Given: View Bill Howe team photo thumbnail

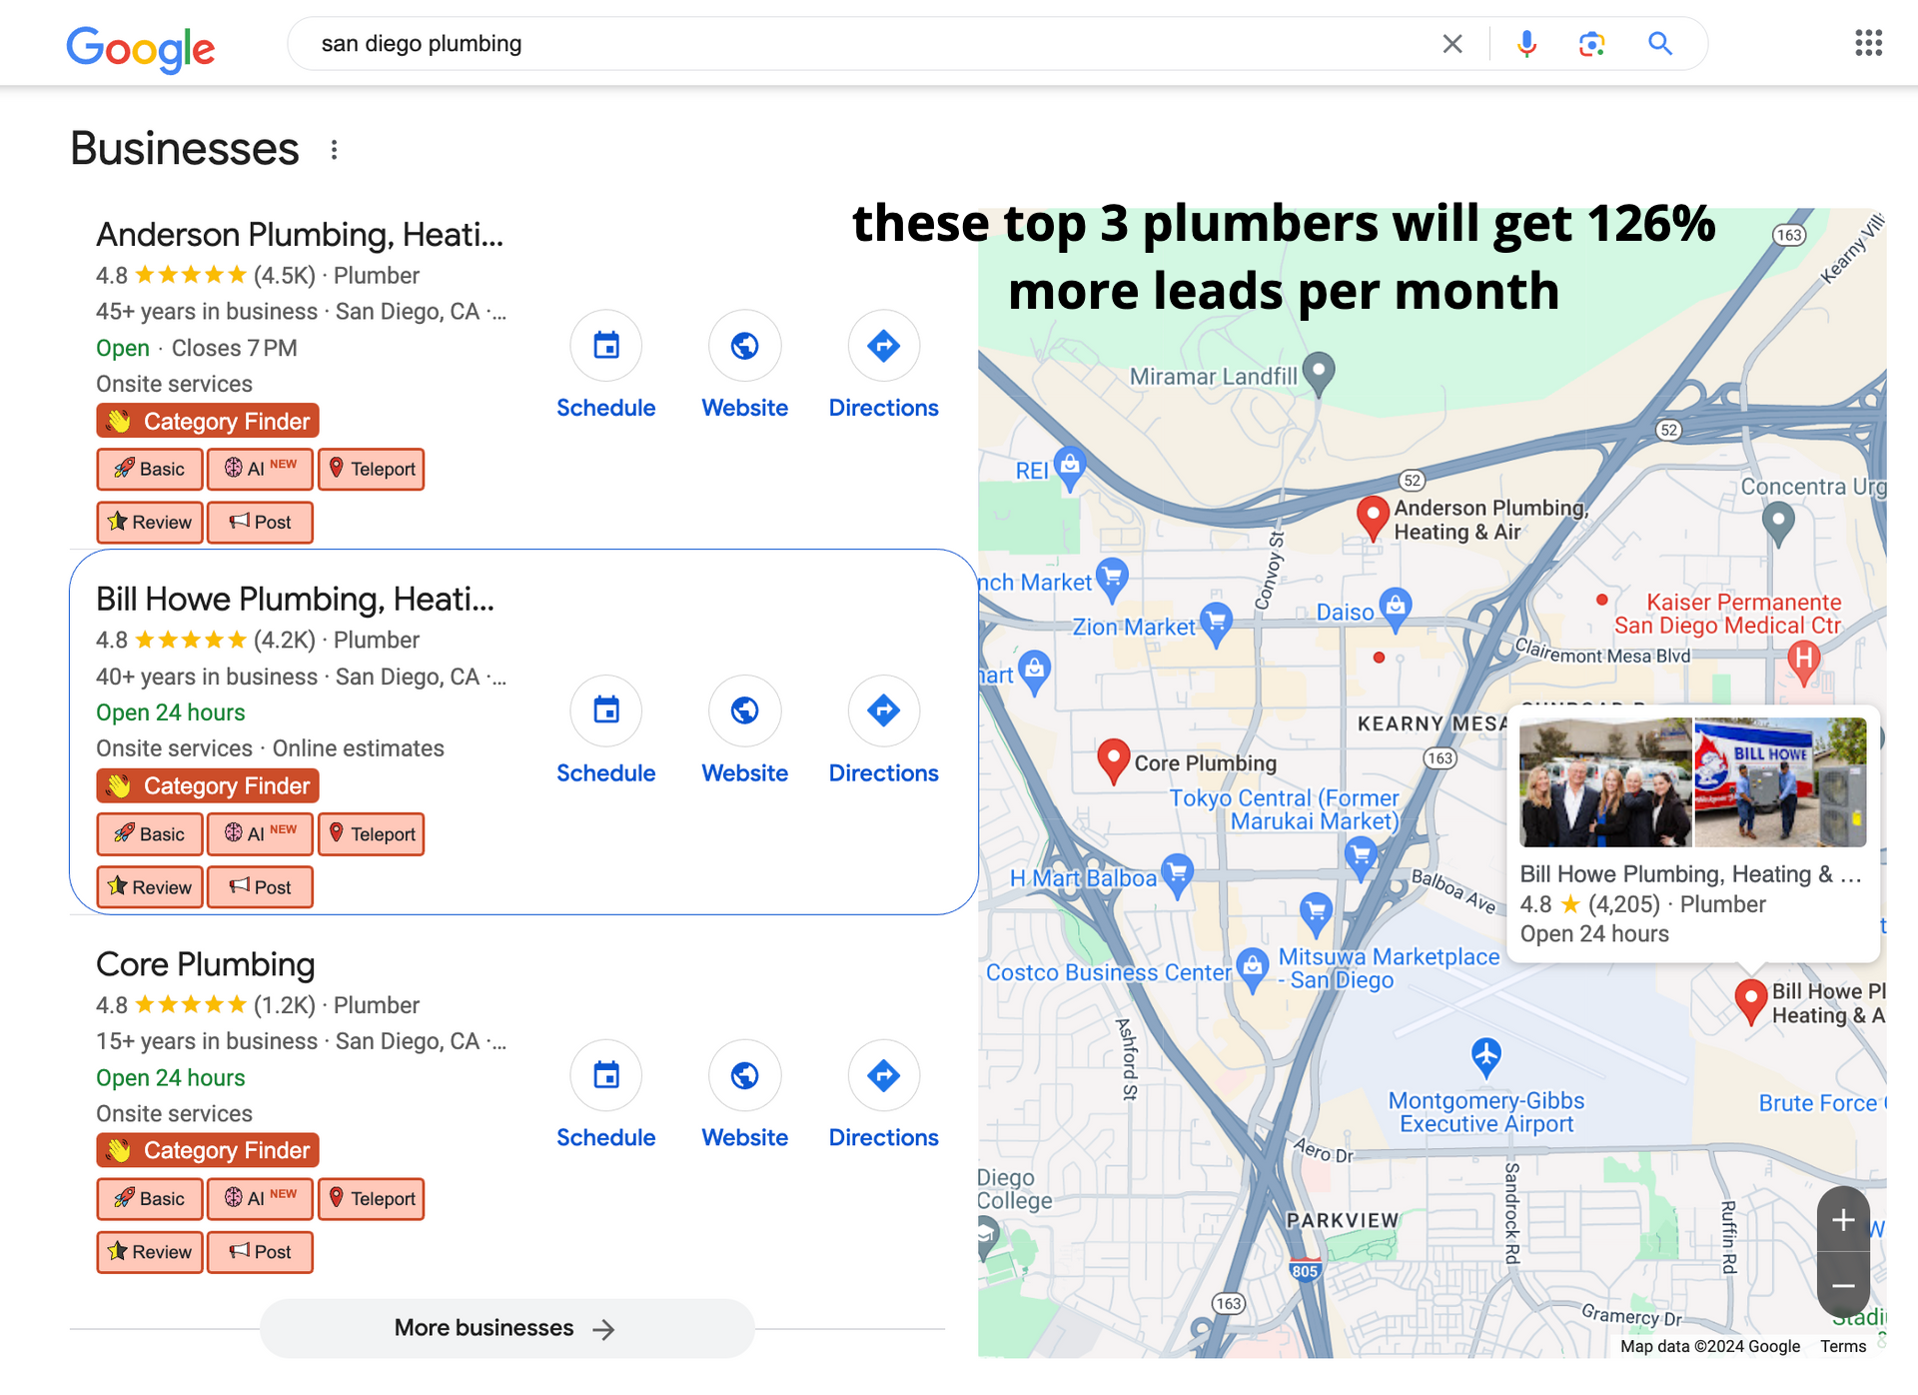Looking at the screenshot, I should pos(1605,782).
